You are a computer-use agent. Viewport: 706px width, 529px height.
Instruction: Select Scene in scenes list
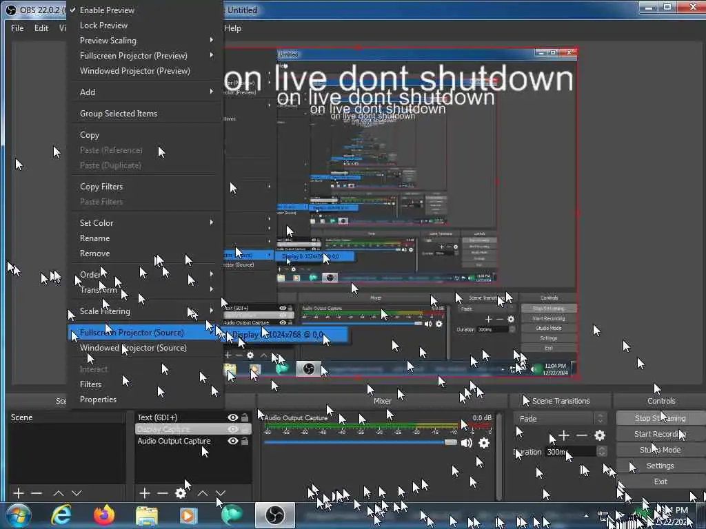tap(67, 417)
